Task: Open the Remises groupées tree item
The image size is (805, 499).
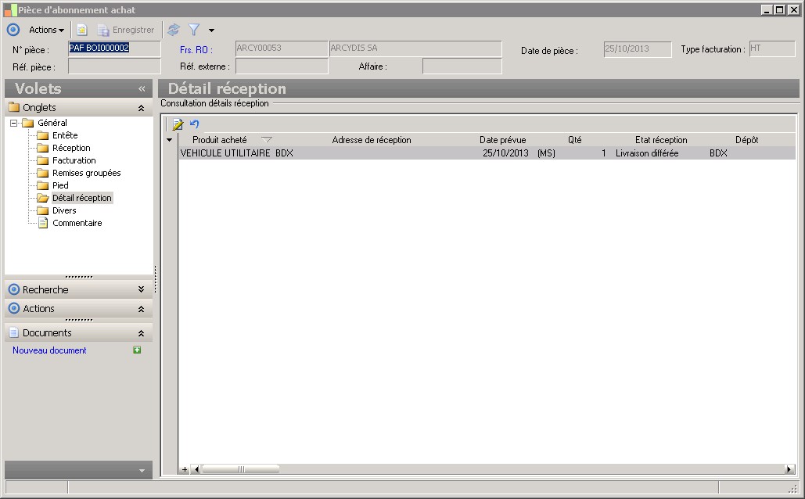Action: click(86, 173)
